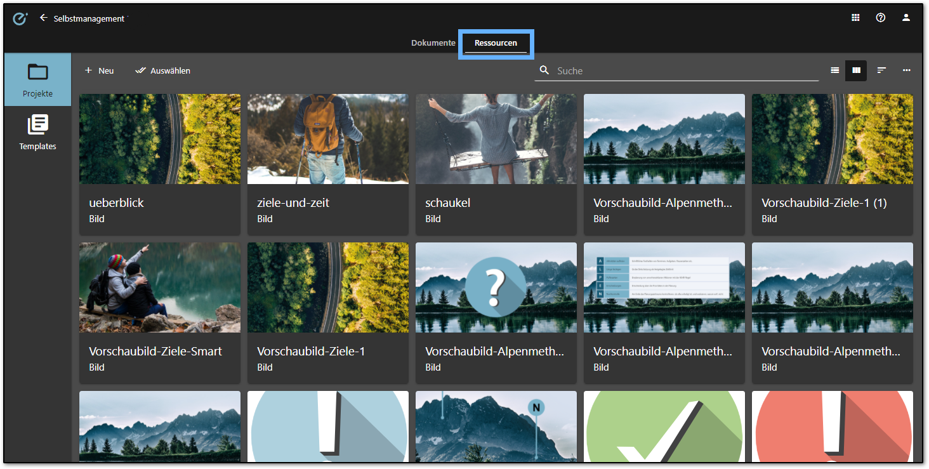Switch to tile grid view
Image resolution: width=929 pixels, height=469 pixels.
click(856, 70)
